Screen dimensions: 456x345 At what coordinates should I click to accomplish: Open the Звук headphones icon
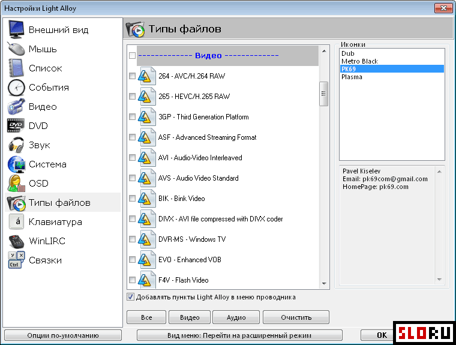click(x=16, y=145)
